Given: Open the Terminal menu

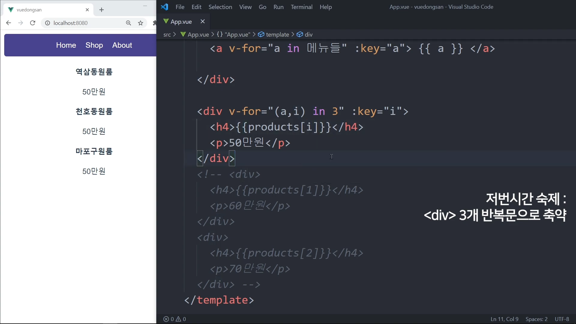Looking at the screenshot, I should (x=301, y=7).
